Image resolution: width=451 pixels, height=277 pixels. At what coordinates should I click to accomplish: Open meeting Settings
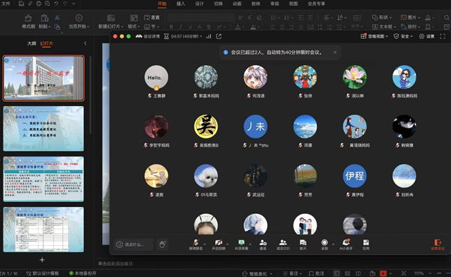tap(427, 36)
